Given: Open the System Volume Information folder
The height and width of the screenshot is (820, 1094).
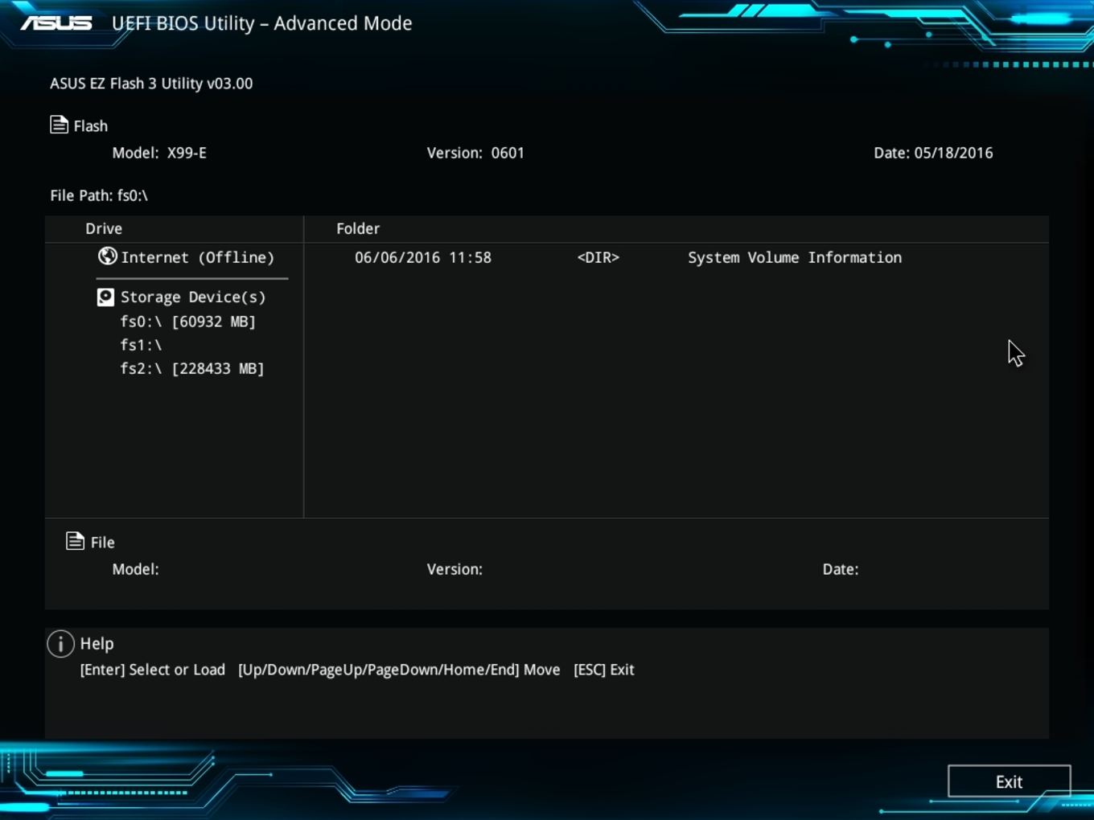Looking at the screenshot, I should point(795,257).
